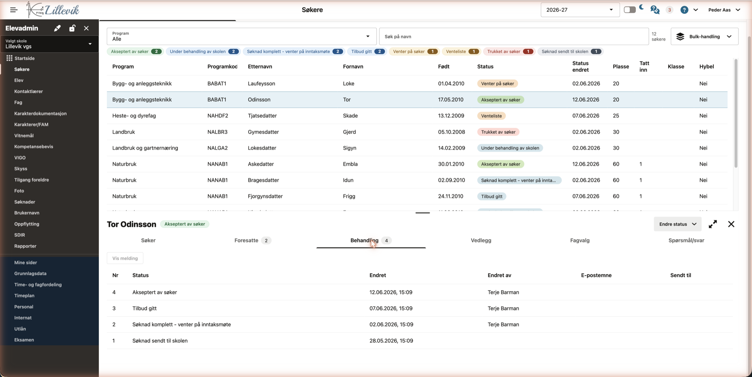Open the help question mark icon

(x=684, y=10)
